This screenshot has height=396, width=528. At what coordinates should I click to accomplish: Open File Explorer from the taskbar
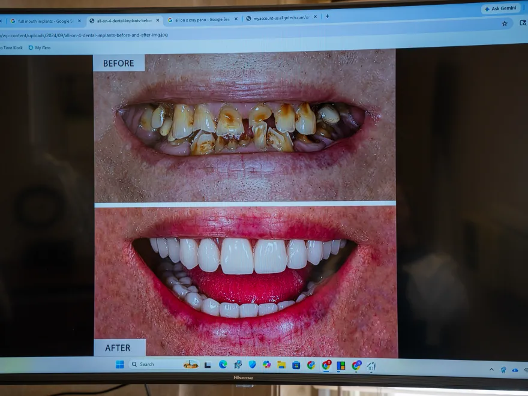point(281,365)
